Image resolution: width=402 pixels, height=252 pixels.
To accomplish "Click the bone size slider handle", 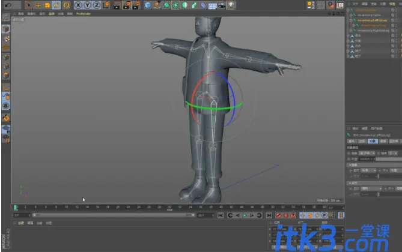I will [377, 176].
